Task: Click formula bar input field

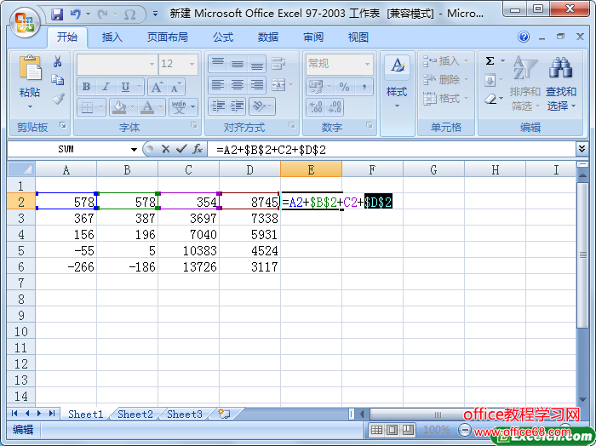Action: coord(392,149)
